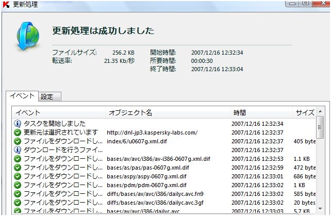Click the ダウンロードを行うファイ… event text
The image size is (331, 216).
[x=63, y=150]
